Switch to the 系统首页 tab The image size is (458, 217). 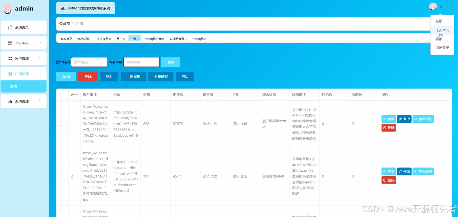point(66,39)
